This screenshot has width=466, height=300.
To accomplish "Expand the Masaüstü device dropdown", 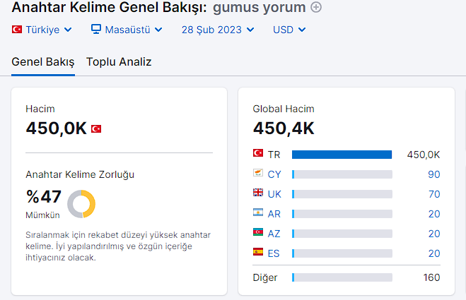I will 127,30.
